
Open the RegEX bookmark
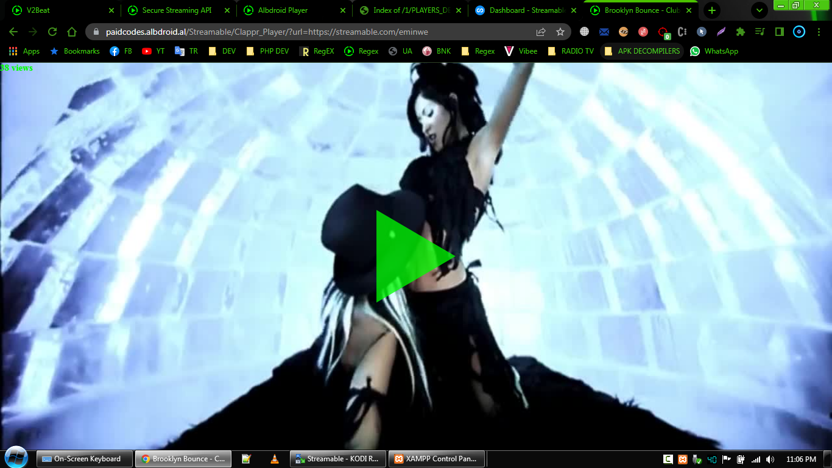pyautogui.click(x=317, y=51)
